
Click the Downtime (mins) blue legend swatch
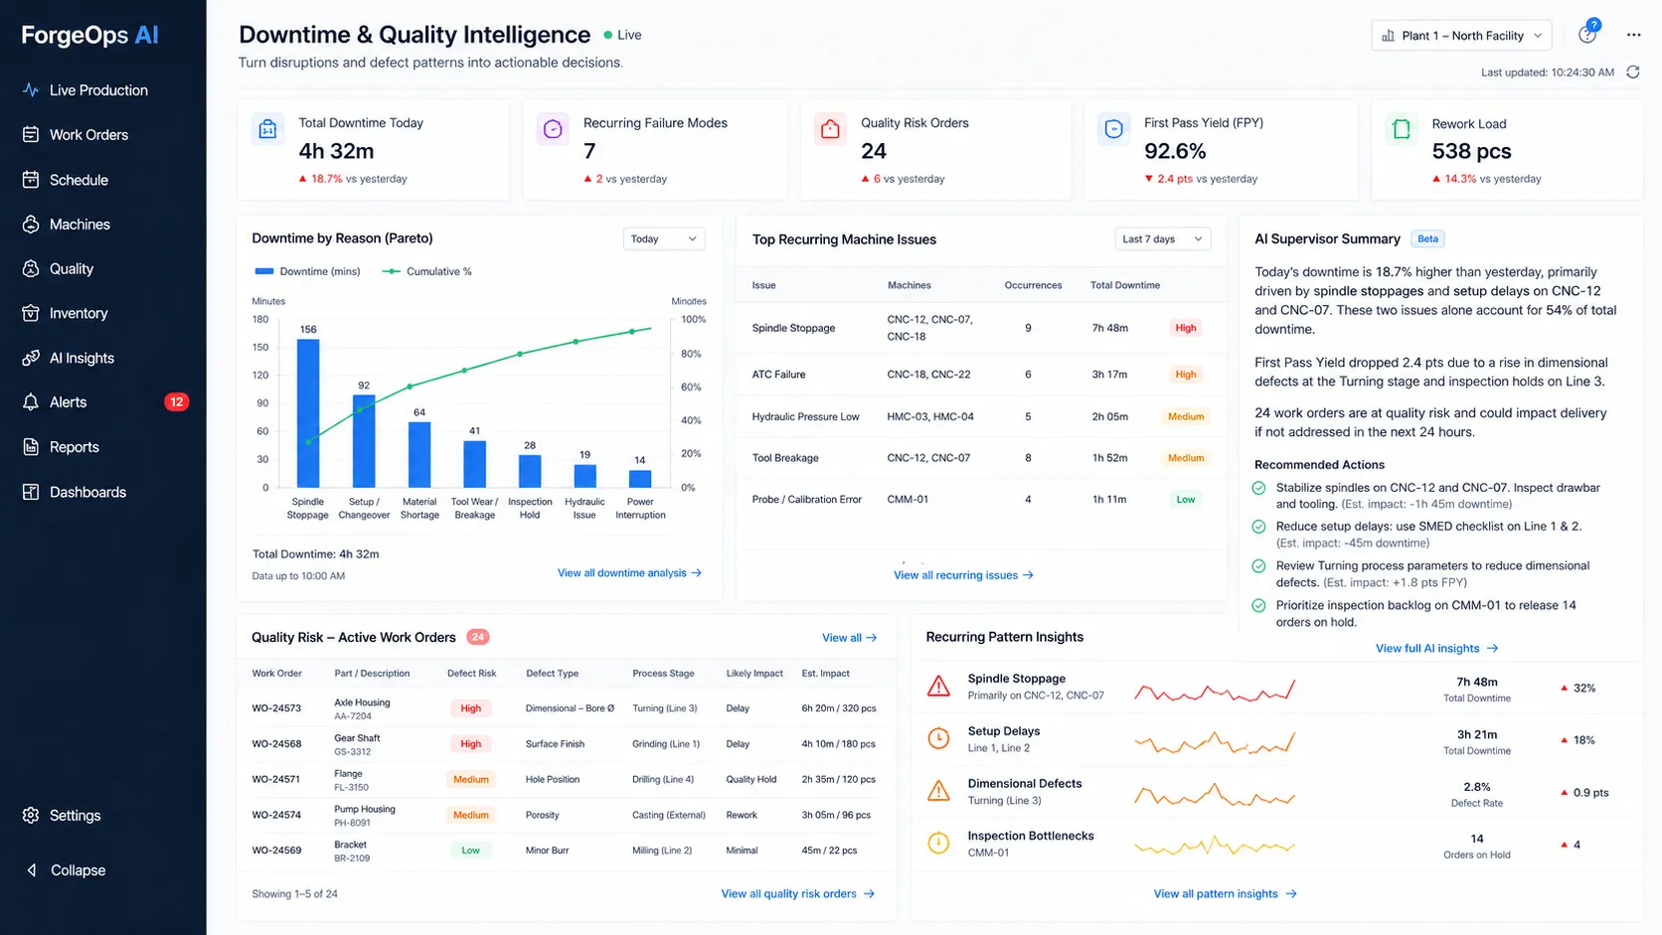(x=264, y=271)
